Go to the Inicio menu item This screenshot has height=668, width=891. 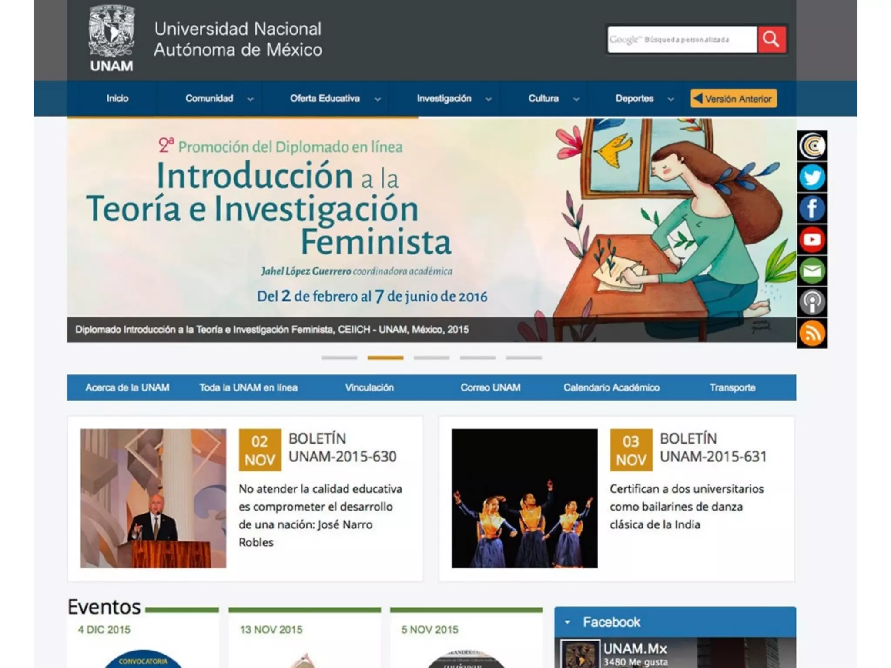click(x=117, y=99)
